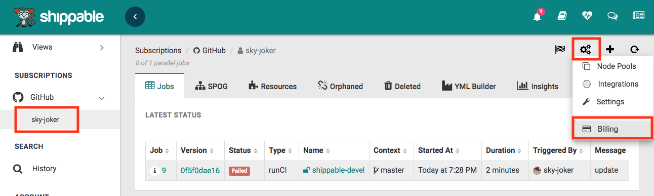Image resolution: width=654 pixels, height=196 pixels.
Task: Select Node Pools from the menu
Action: tap(613, 66)
